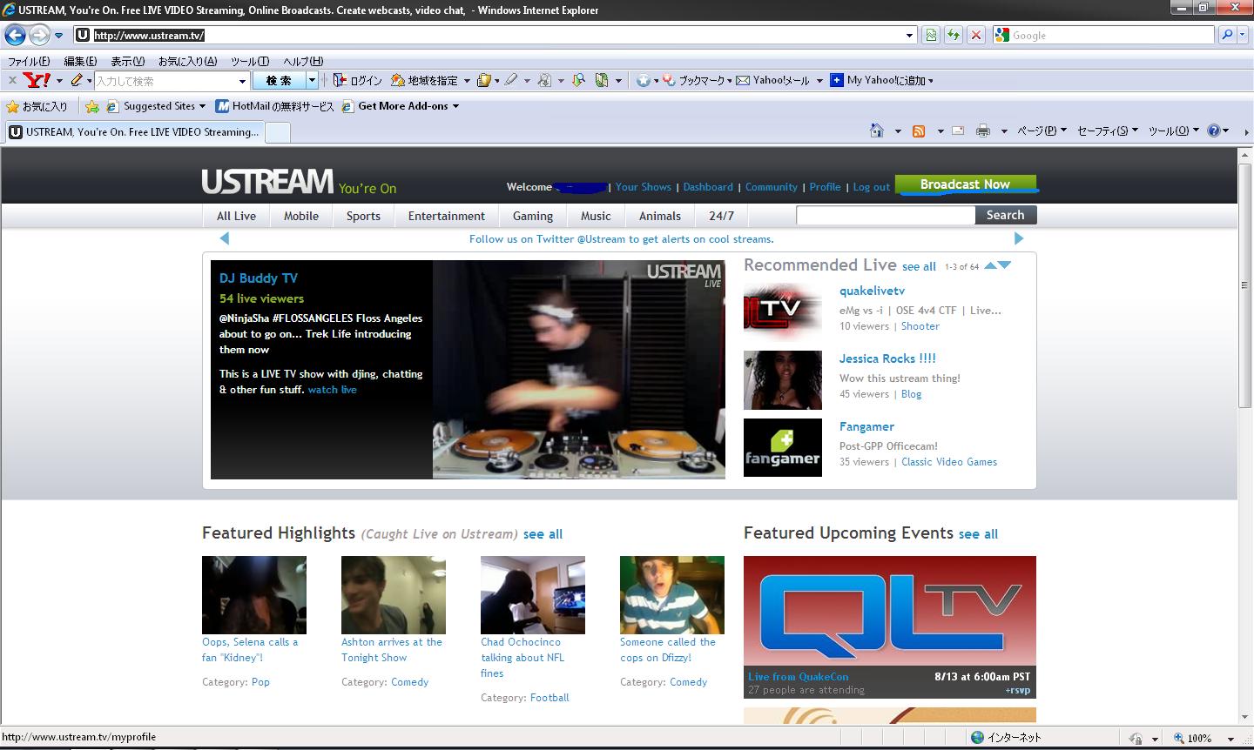Image resolution: width=1254 pixels, height=750 pixels.
Task: Open the recent pages dropdown beside Forward
Action: pyautogui.click(x=58, y=36)
